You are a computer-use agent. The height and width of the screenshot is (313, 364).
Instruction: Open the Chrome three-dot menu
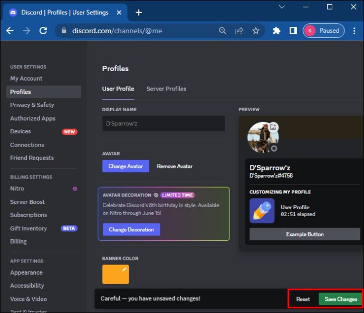355,31
